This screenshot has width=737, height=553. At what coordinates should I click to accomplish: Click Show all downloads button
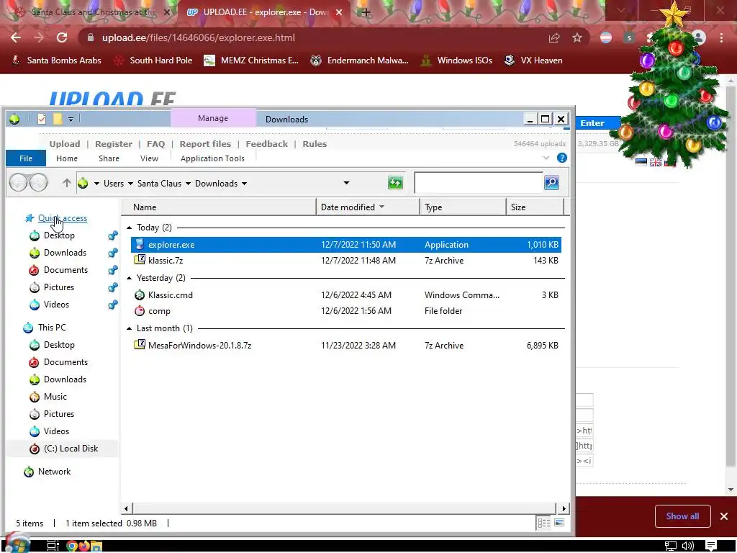point(682,516)
